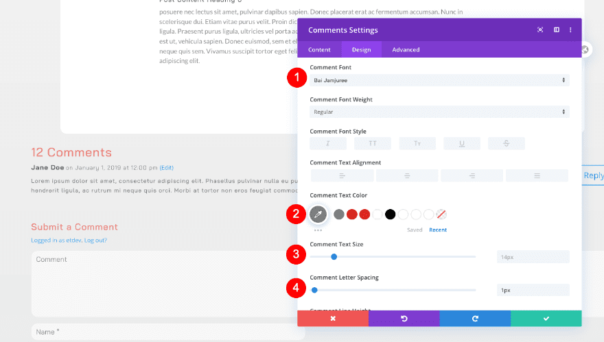Show Saved color palette
604x342 pixels.
tap(415, 230)
